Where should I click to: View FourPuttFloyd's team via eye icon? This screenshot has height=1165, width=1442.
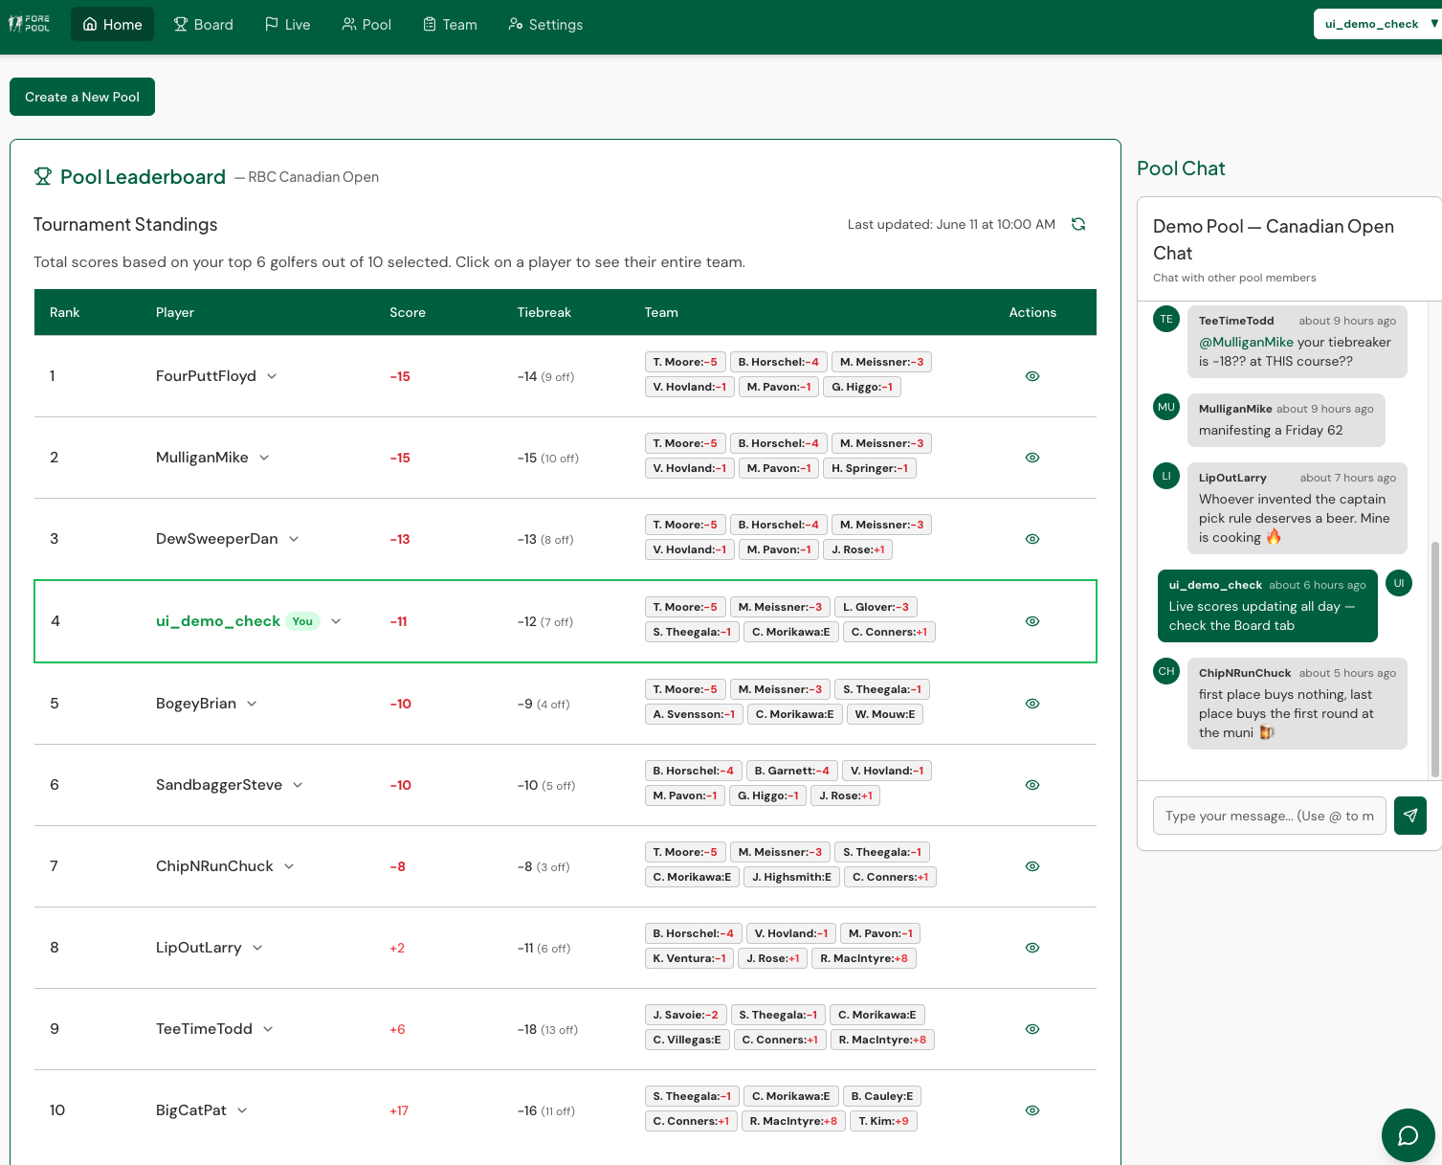click(1032, 376)
